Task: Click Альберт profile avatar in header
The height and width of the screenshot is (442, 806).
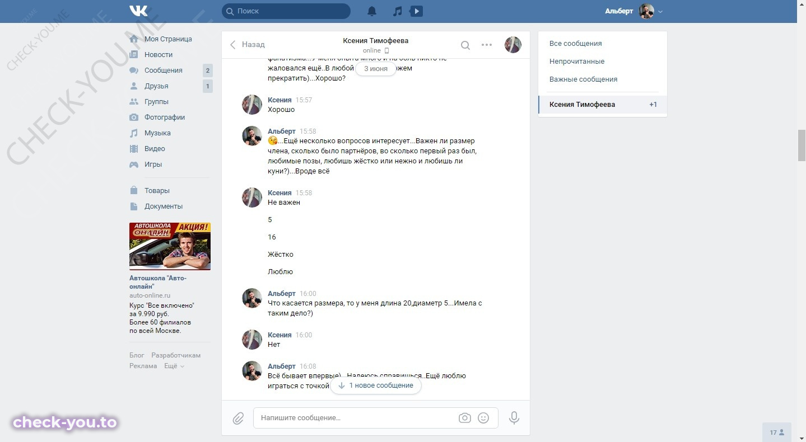Action: pos(646,11)
